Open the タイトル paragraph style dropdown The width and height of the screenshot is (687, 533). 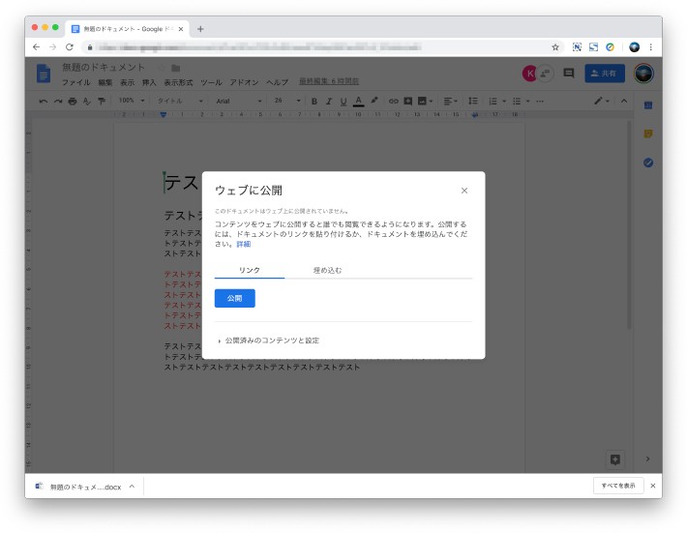point(180,102)
